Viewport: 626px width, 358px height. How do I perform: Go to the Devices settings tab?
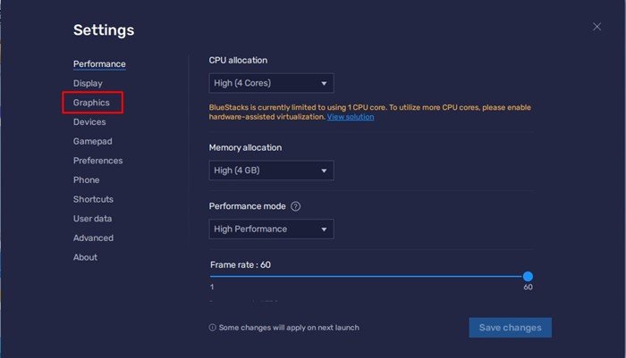89,122
